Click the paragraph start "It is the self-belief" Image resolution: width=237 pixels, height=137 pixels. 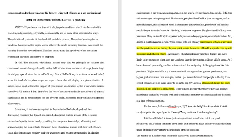182,118
